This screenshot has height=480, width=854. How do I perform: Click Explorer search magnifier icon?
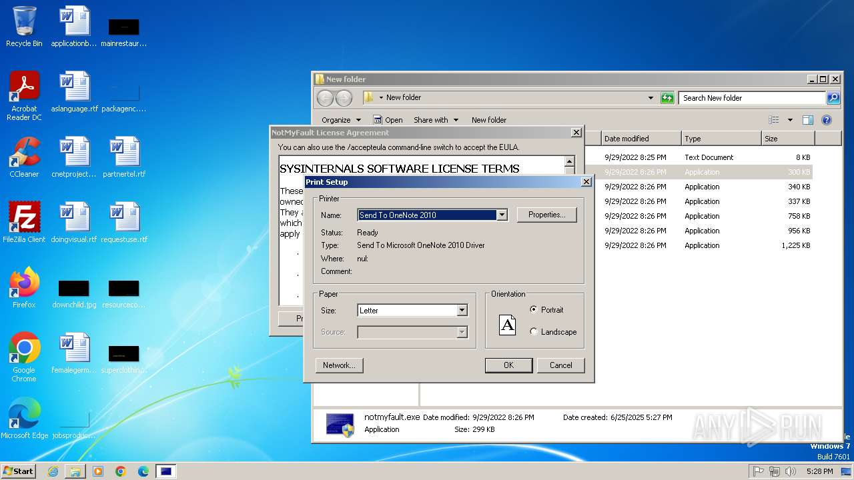[x=833, y=98]
